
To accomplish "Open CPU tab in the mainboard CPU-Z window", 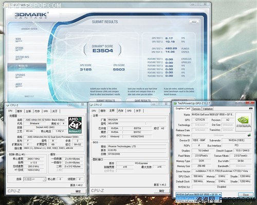I will [94, 111].
